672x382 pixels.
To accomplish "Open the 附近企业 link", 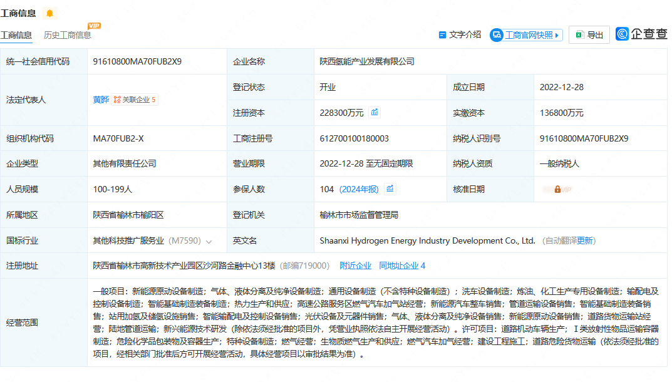I will click(355, 266).
